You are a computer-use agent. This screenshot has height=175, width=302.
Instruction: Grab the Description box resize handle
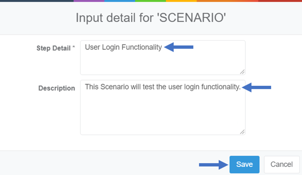coord(243,132)
